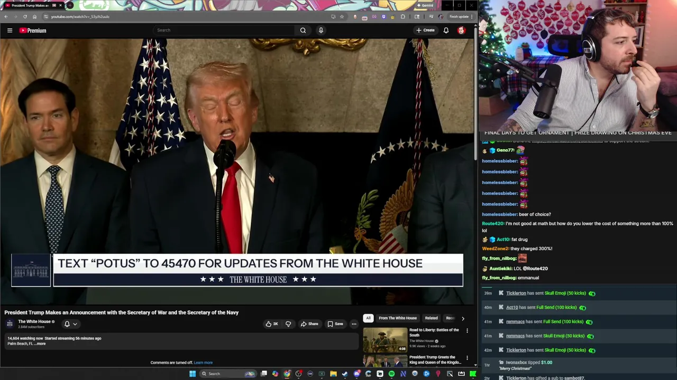Screen dimensions: 677x380
Task: Open Chrome extensions puzzle icon
Action: 403,16
